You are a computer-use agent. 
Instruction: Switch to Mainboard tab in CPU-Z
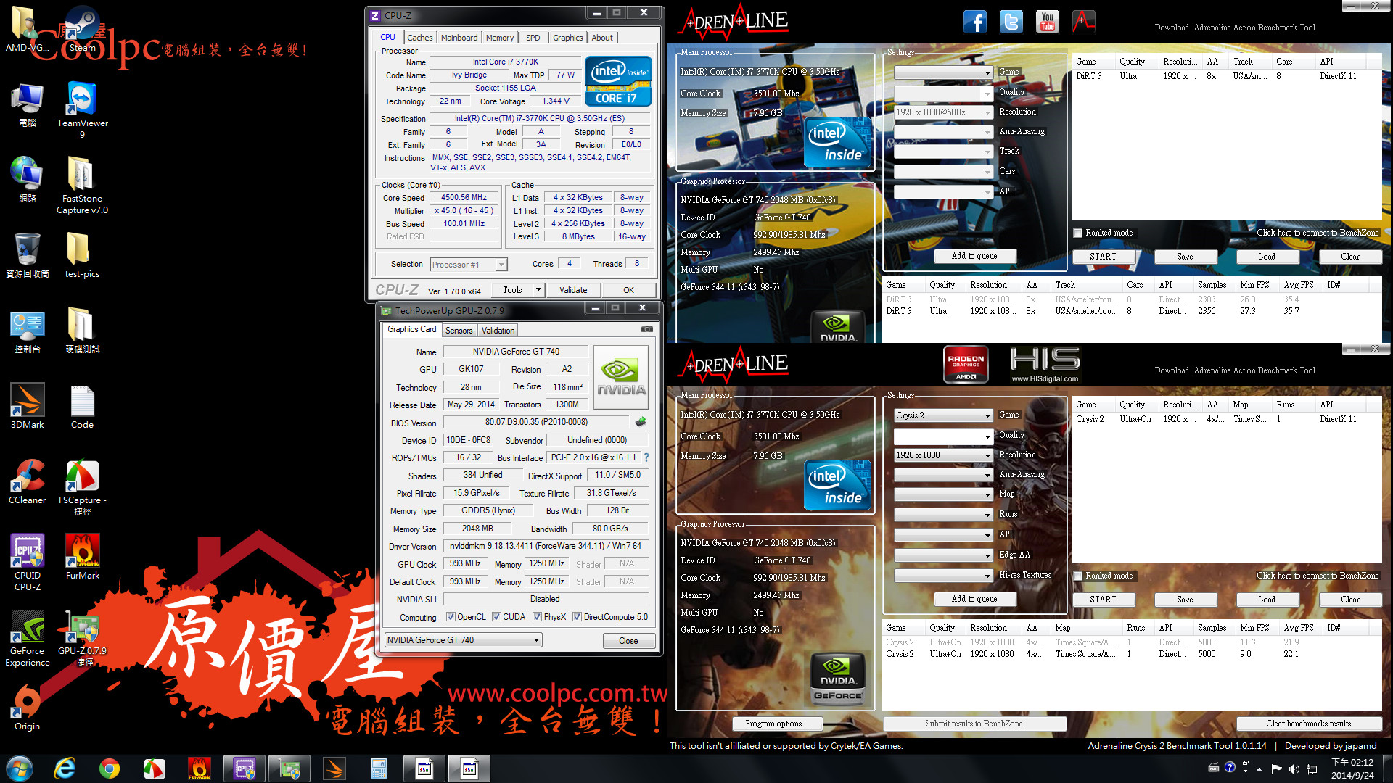[459, 38]
